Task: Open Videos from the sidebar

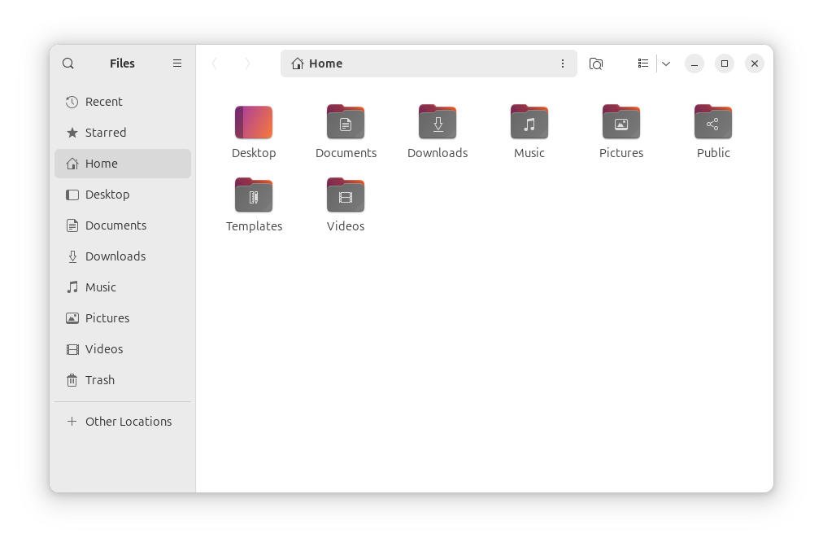Action: point(123,349)
